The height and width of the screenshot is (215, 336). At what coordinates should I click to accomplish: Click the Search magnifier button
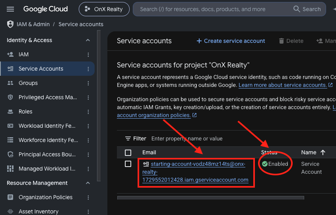point(307,9)
